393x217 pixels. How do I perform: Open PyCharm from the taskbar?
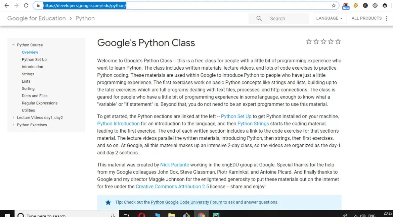(x=216, y=215)
